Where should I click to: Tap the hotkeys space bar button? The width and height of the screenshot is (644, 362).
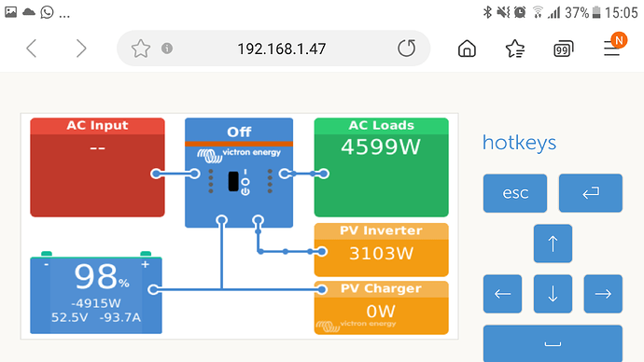coord(553,343)
